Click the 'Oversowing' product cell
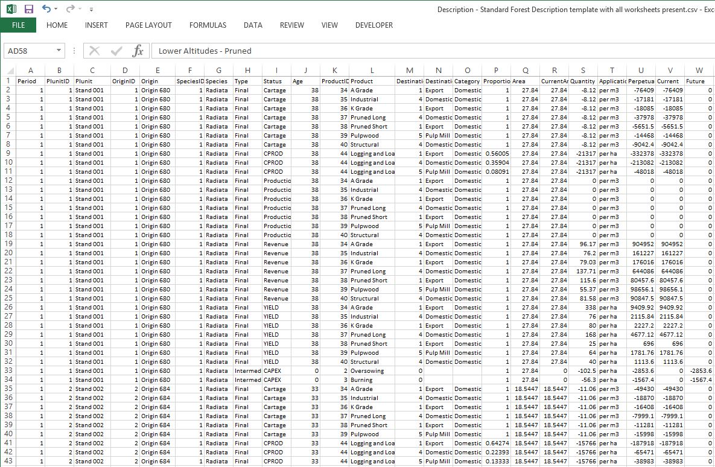Viewport: 715px width, 467px height. coord(372,371)
